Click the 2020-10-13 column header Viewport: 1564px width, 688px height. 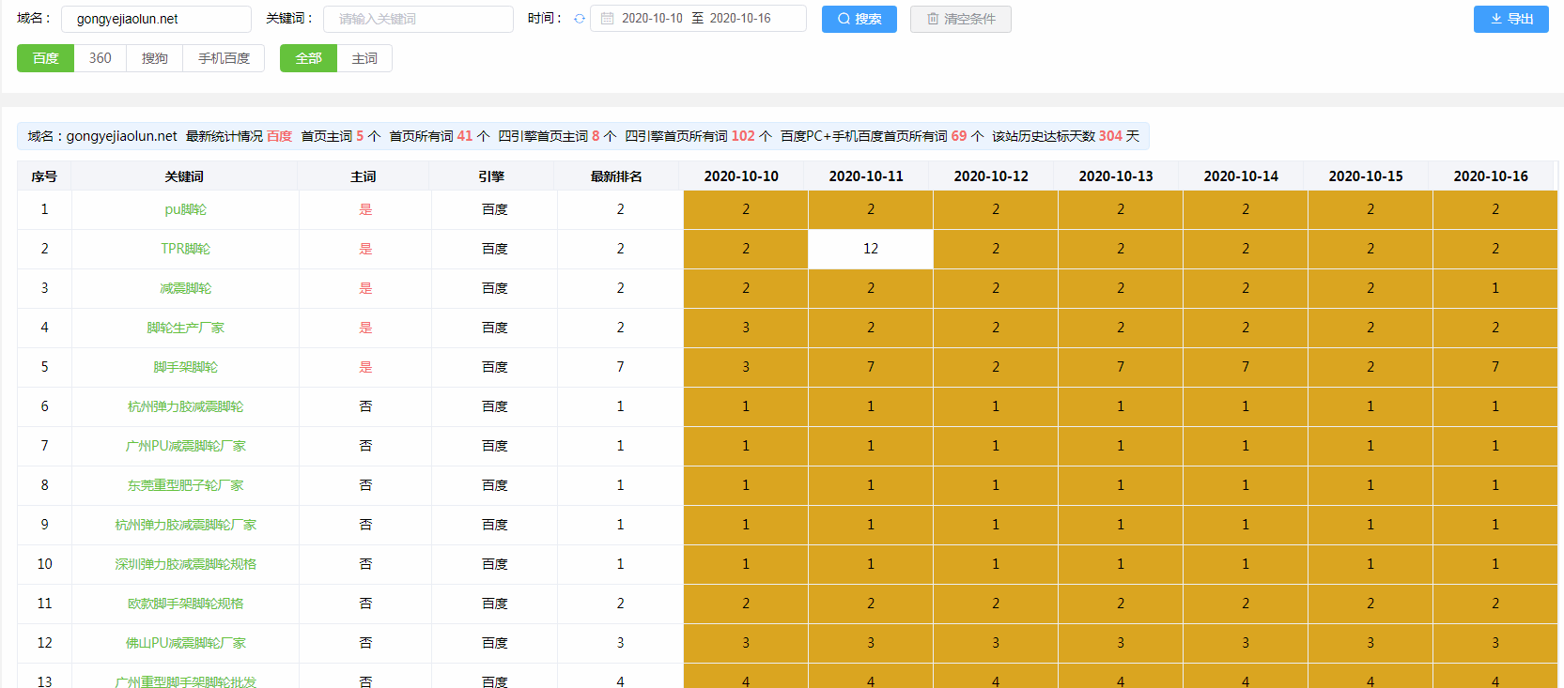click(x=1116, y=176)
